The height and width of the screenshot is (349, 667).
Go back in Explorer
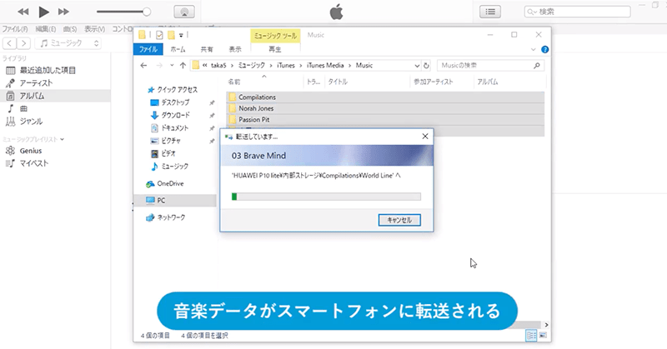[x=143, y=66]
